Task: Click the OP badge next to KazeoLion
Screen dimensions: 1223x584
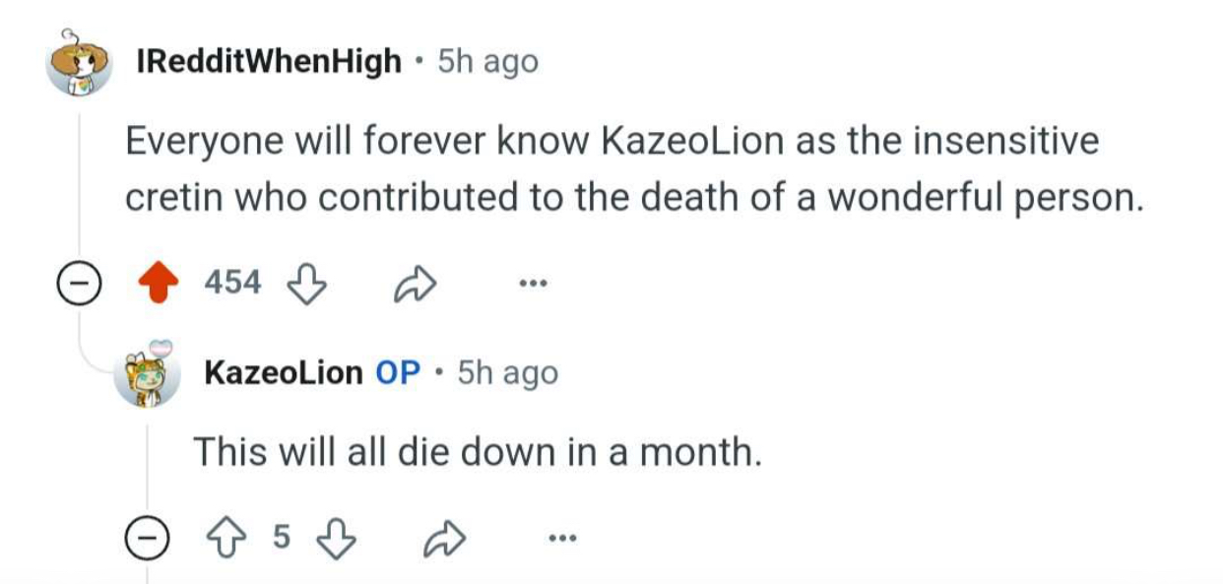Action: [399, 373]
